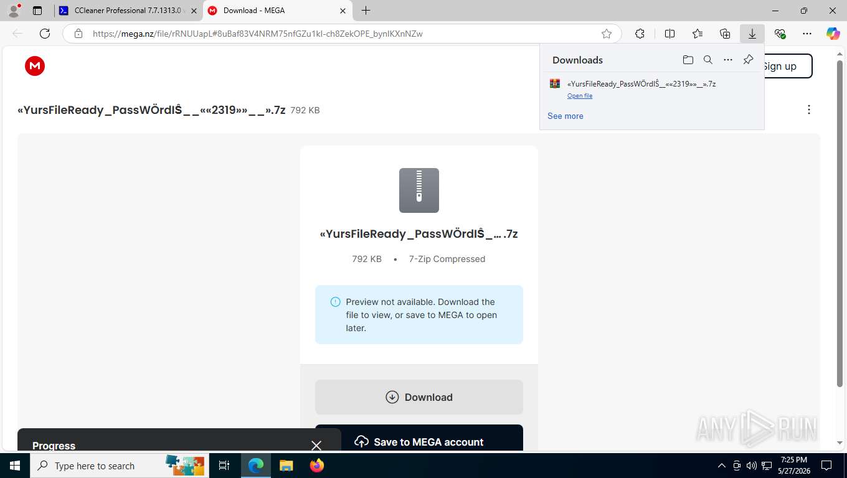This screenshot has height=478, width=847.
Task: Open file options three-dot menu
Action: tap(809, 110)
